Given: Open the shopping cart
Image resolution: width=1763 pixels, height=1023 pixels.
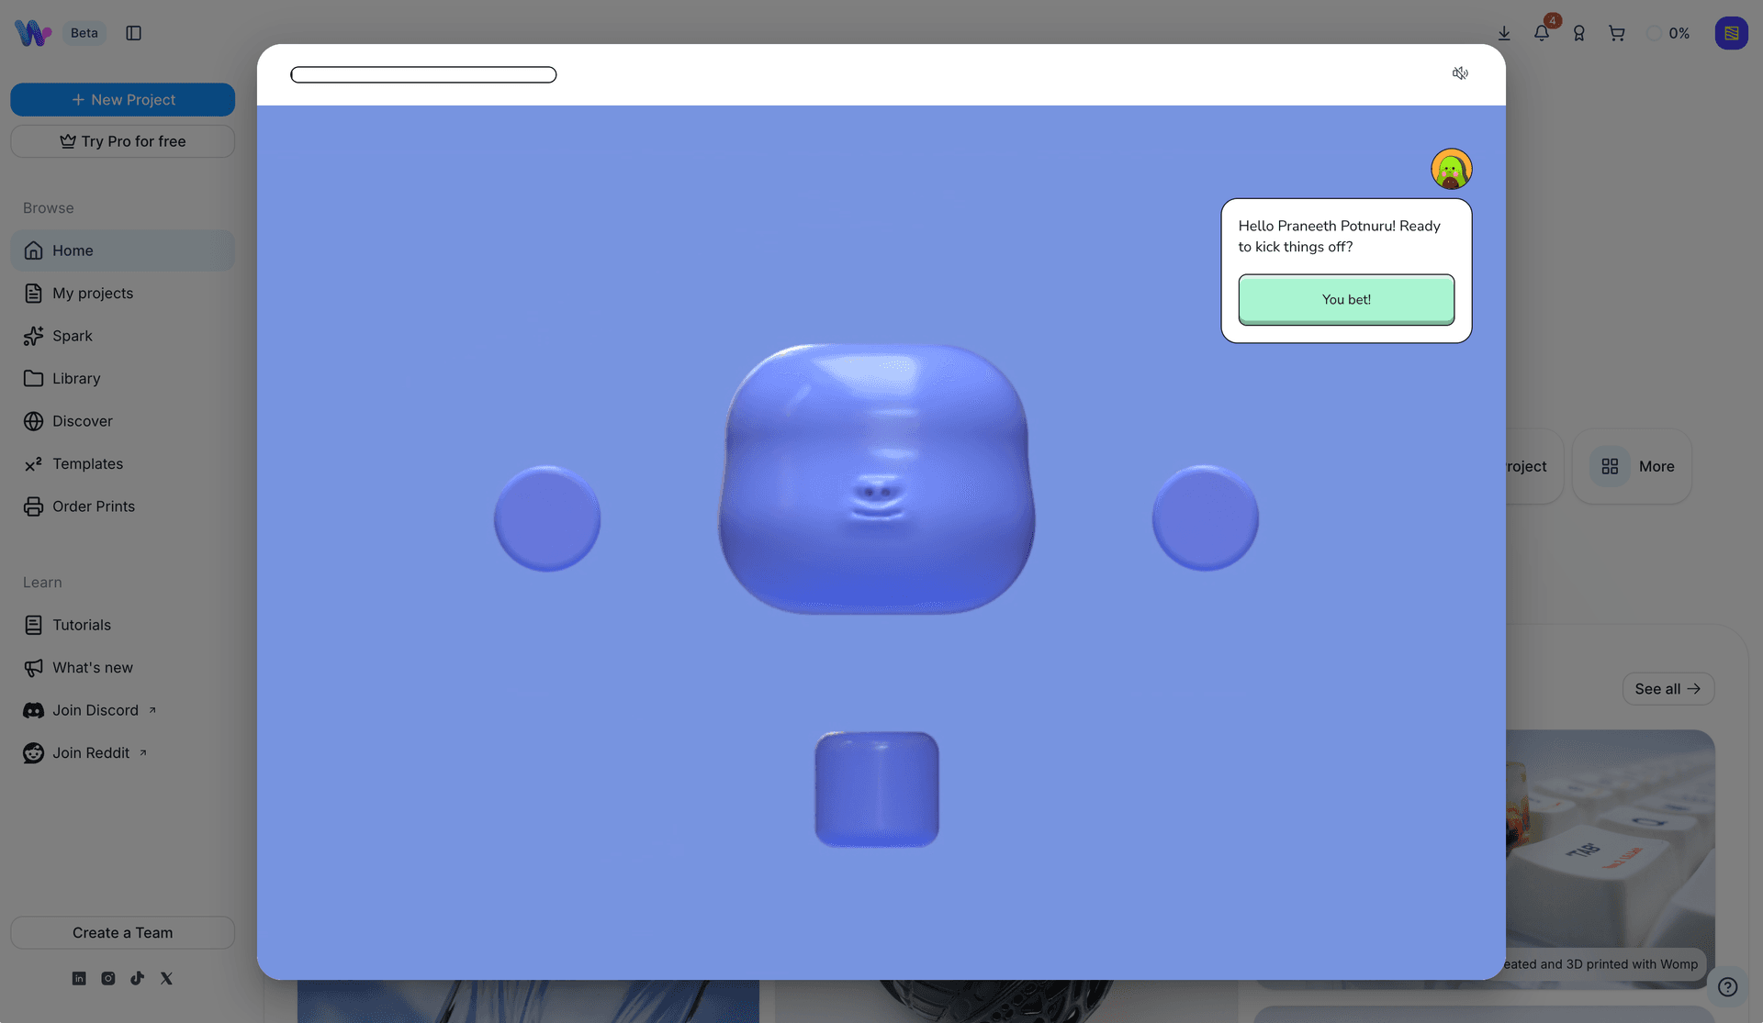Looking at the screenshot, I should (x=1616, y=33).
